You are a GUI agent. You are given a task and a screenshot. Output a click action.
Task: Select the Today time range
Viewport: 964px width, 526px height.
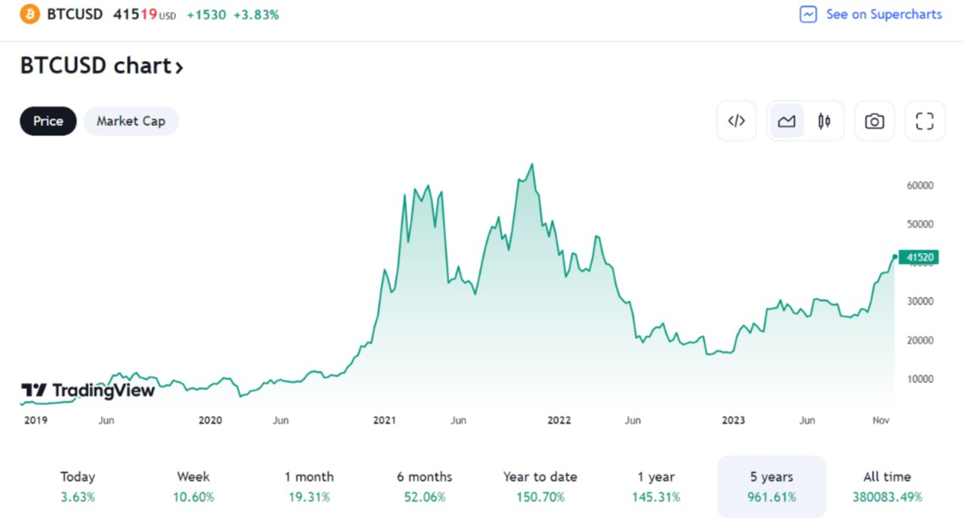(x=78, y=486)
